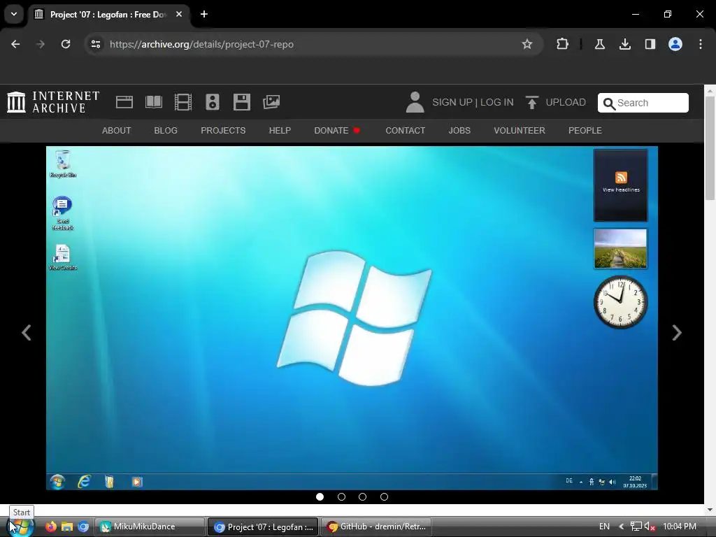716x537 pixels.
Task: Click the upload arrow icon
Action: (531, 102)
